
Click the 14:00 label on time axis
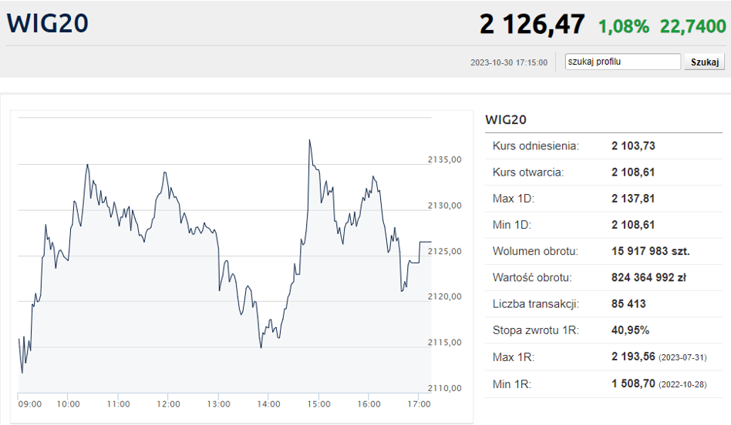click(268, 404)
